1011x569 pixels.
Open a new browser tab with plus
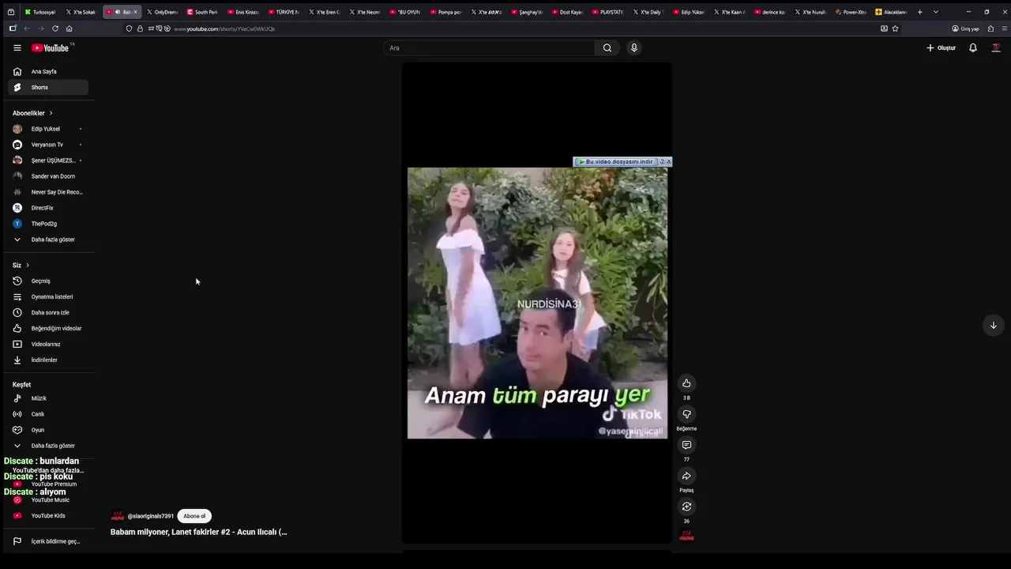(919, 12)
